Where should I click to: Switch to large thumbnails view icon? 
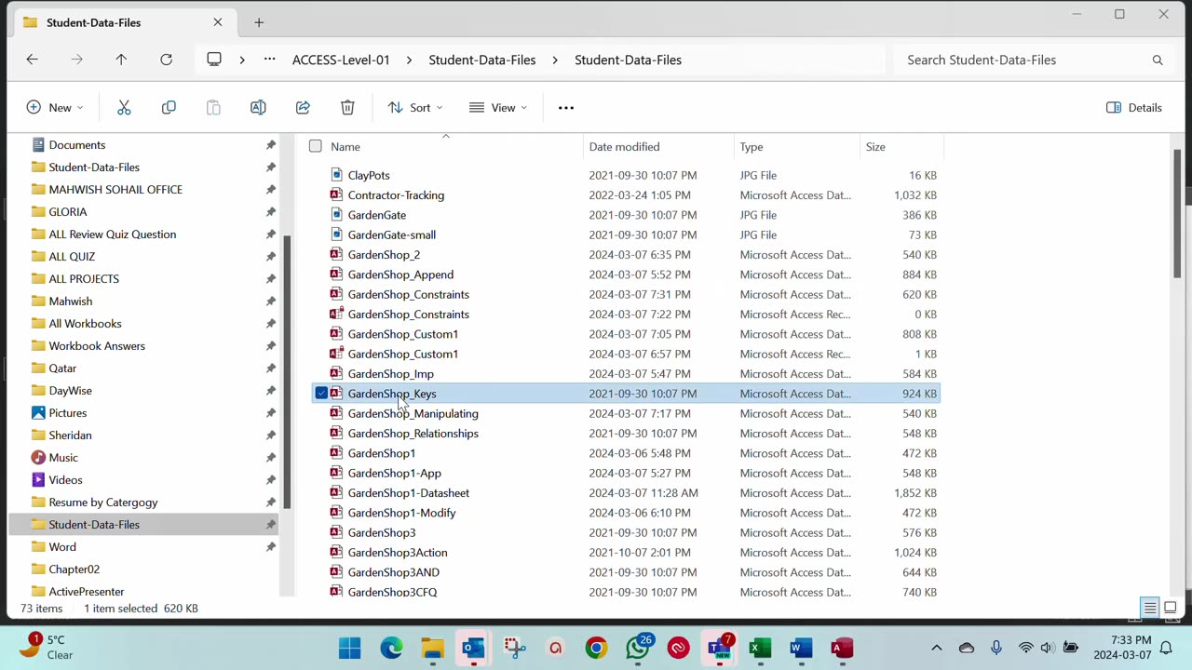[x=1171, y=609]
